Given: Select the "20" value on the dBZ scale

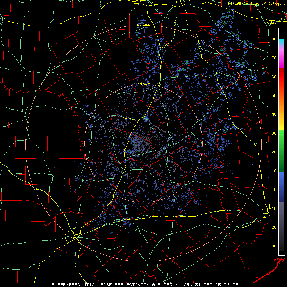Looking at the screenshot, I should [x=274, y=152].
